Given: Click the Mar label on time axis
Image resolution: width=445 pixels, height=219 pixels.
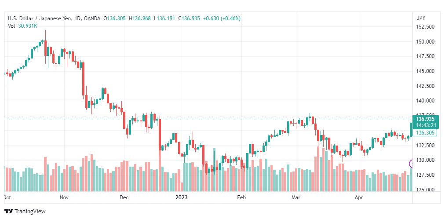Looking at the screenshot, I should 295,197.
